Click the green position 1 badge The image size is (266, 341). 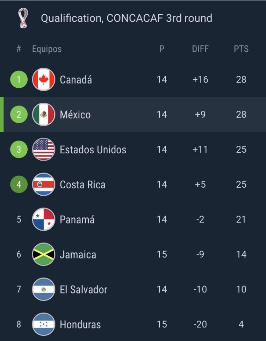19,79
